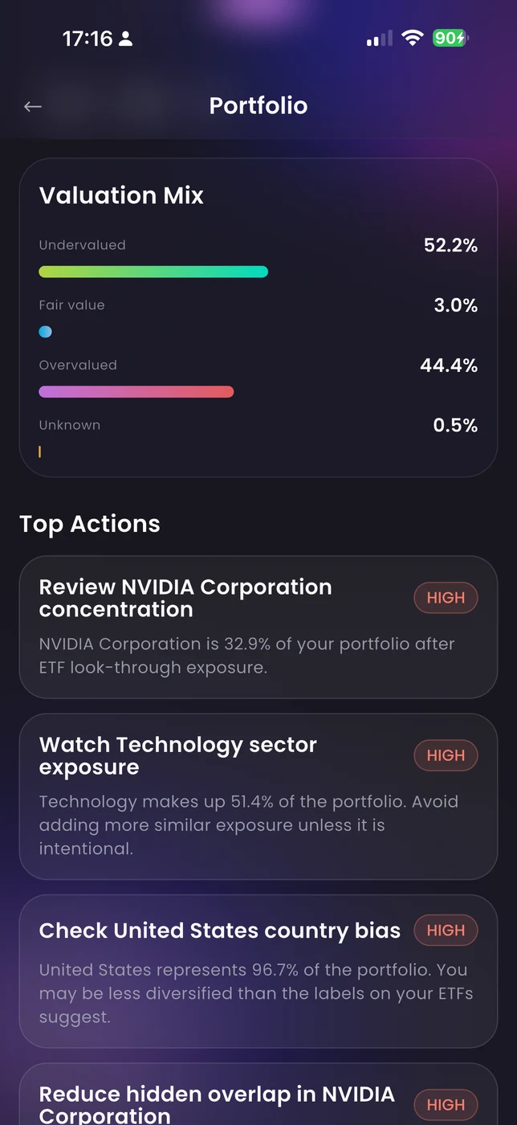
Task: Tap the back arrow icon
Action: coord(33,106)
